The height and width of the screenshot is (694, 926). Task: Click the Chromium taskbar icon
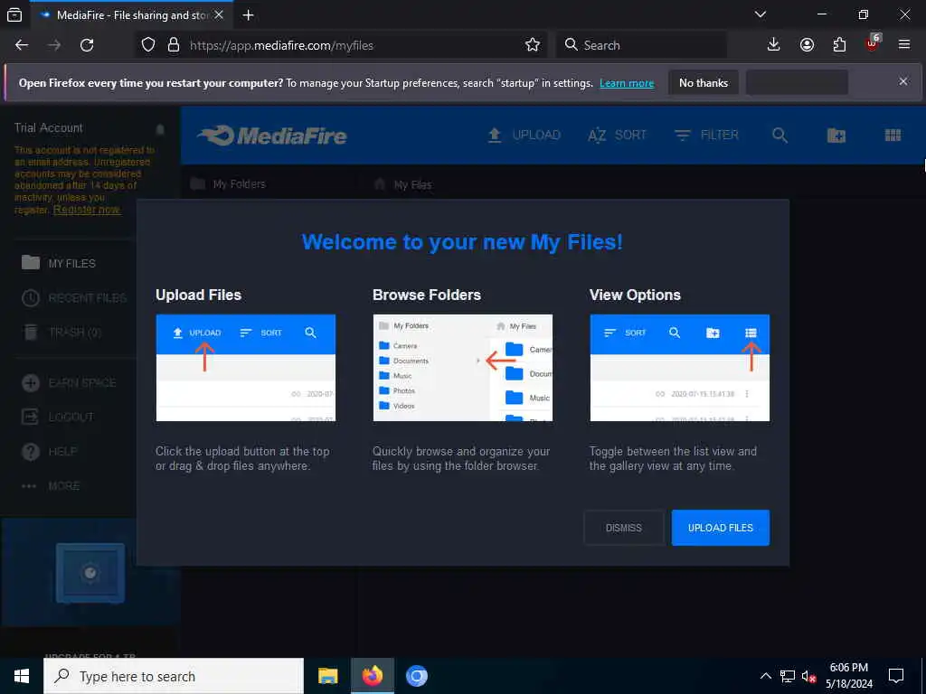pyautogui.click(x=416, y=676)
